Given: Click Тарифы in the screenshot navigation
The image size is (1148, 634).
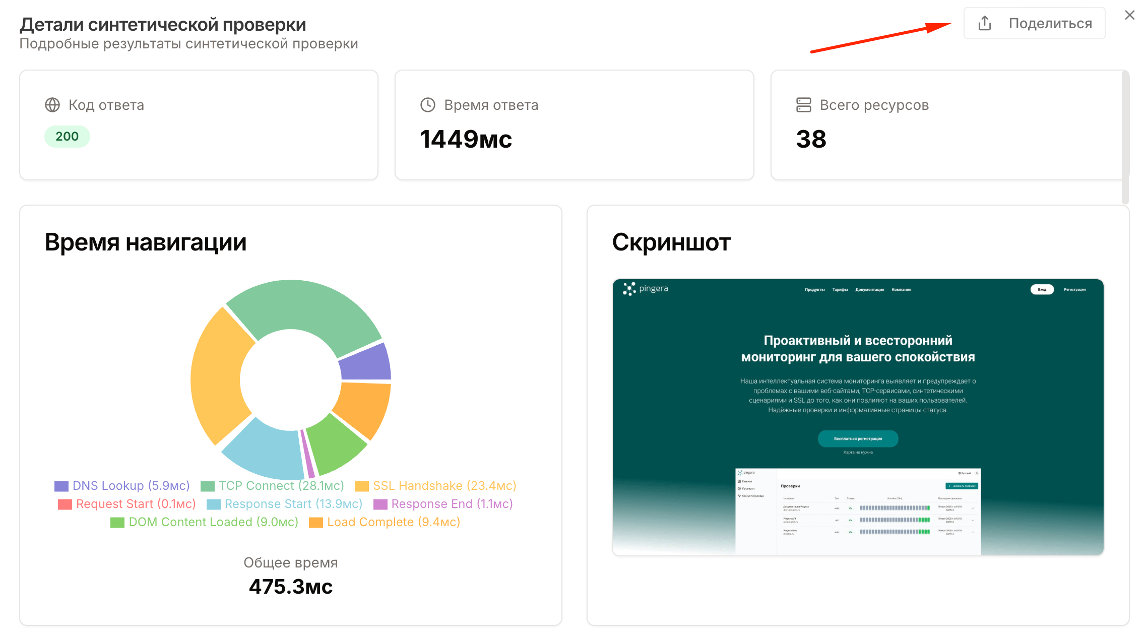Looking at the screenshot, I should pyautogui.click(x=840, y=290).
